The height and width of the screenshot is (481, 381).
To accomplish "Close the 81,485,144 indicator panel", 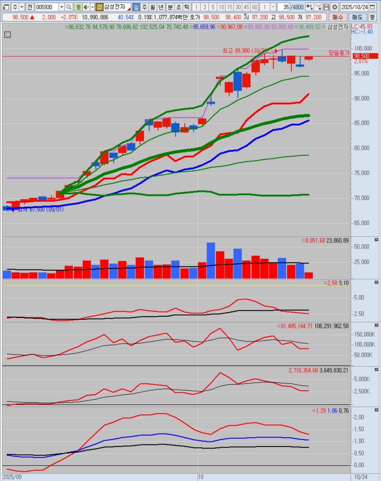I will (376, 325).
